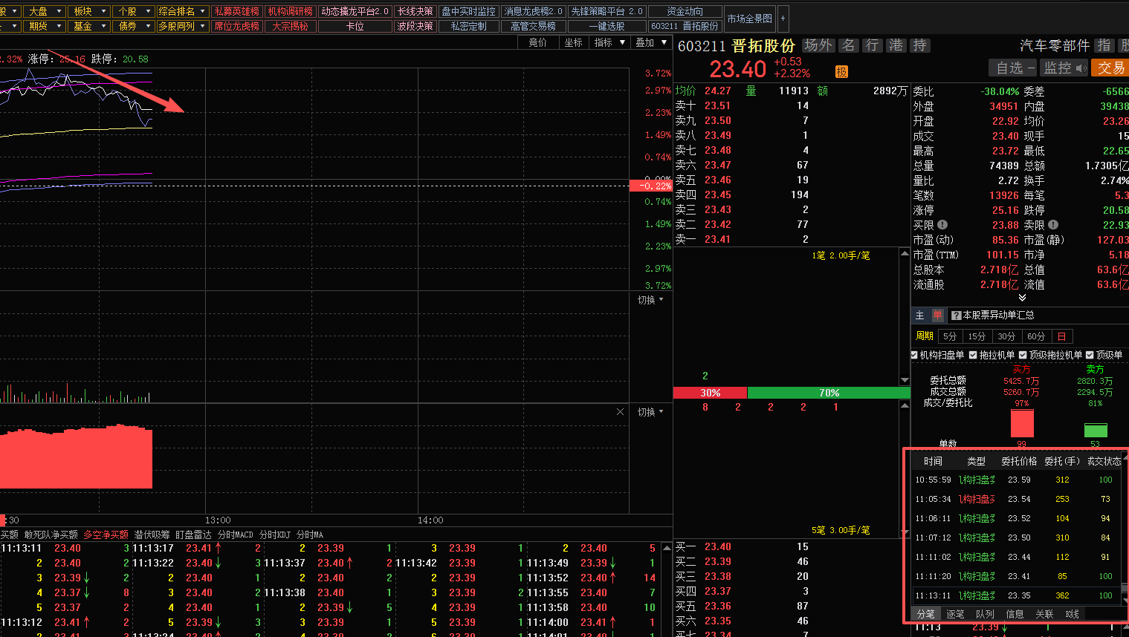The height and width of the screenshot is (637, 1129).
Task: Open the 多股同列 dropdown
Action: click(x=182, y=26)
